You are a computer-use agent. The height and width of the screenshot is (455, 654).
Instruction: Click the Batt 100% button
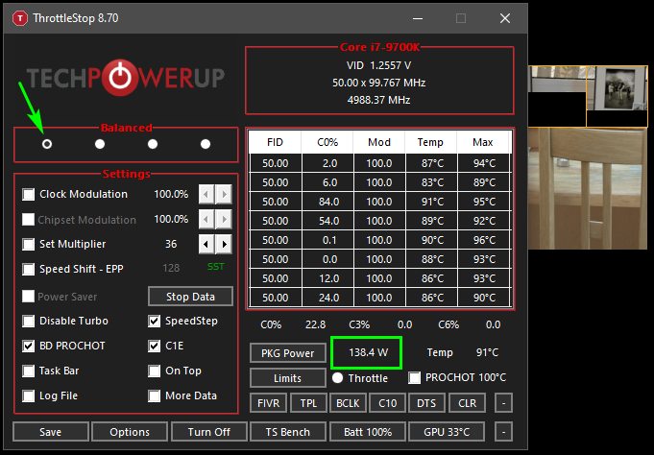368,432
